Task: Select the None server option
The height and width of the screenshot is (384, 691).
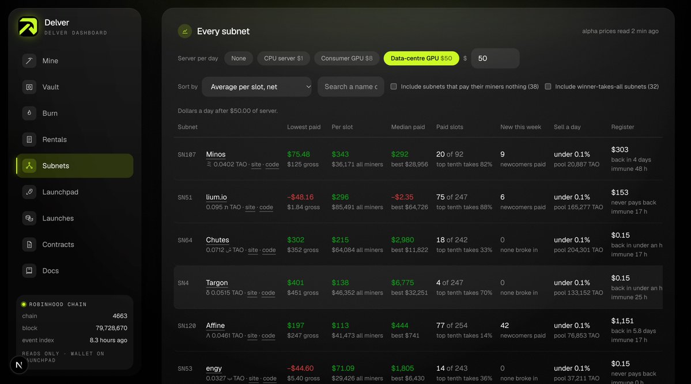Action: tap(239, 58)
